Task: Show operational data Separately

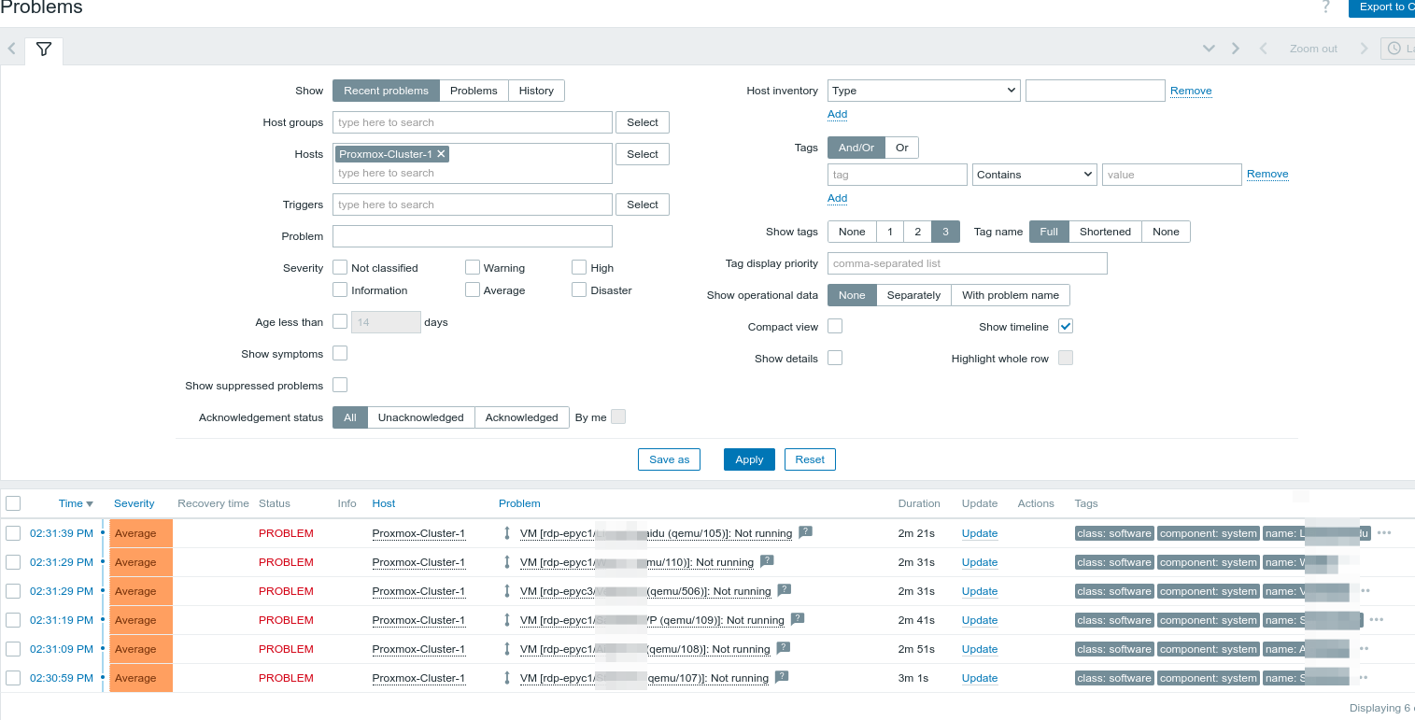Action: click(x=913, y=295)
